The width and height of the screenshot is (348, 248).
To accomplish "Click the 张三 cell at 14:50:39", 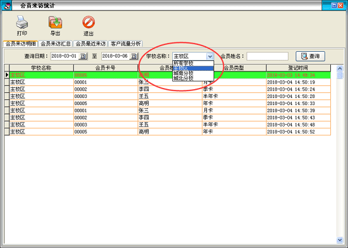I will [170, 111].
